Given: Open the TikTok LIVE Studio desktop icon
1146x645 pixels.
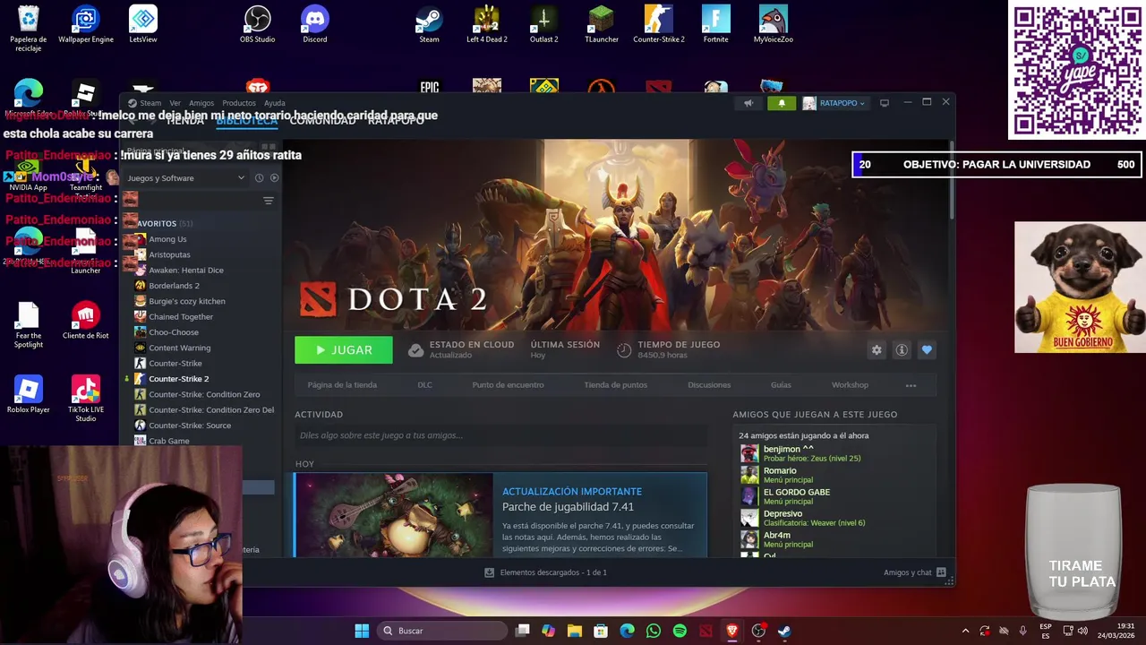Looking at the screenshot, I should point(86,399).
